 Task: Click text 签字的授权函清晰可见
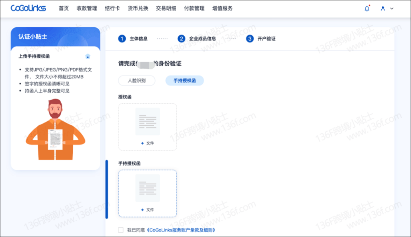[47, 84]
